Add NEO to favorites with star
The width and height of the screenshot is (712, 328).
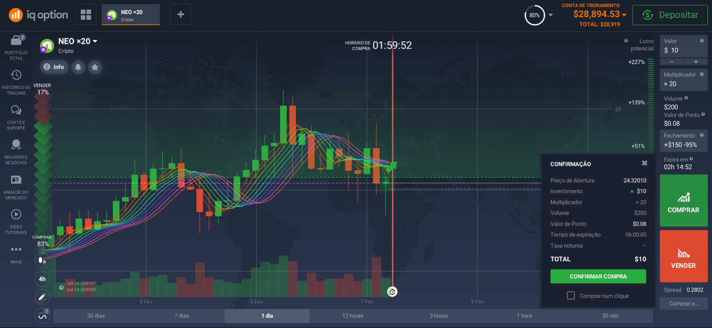[95, 67]
